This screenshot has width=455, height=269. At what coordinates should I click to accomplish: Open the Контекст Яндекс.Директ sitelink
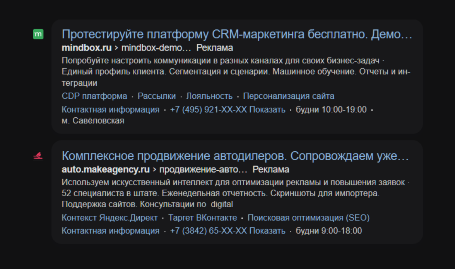pyautogui.click(x=110, y=217)
